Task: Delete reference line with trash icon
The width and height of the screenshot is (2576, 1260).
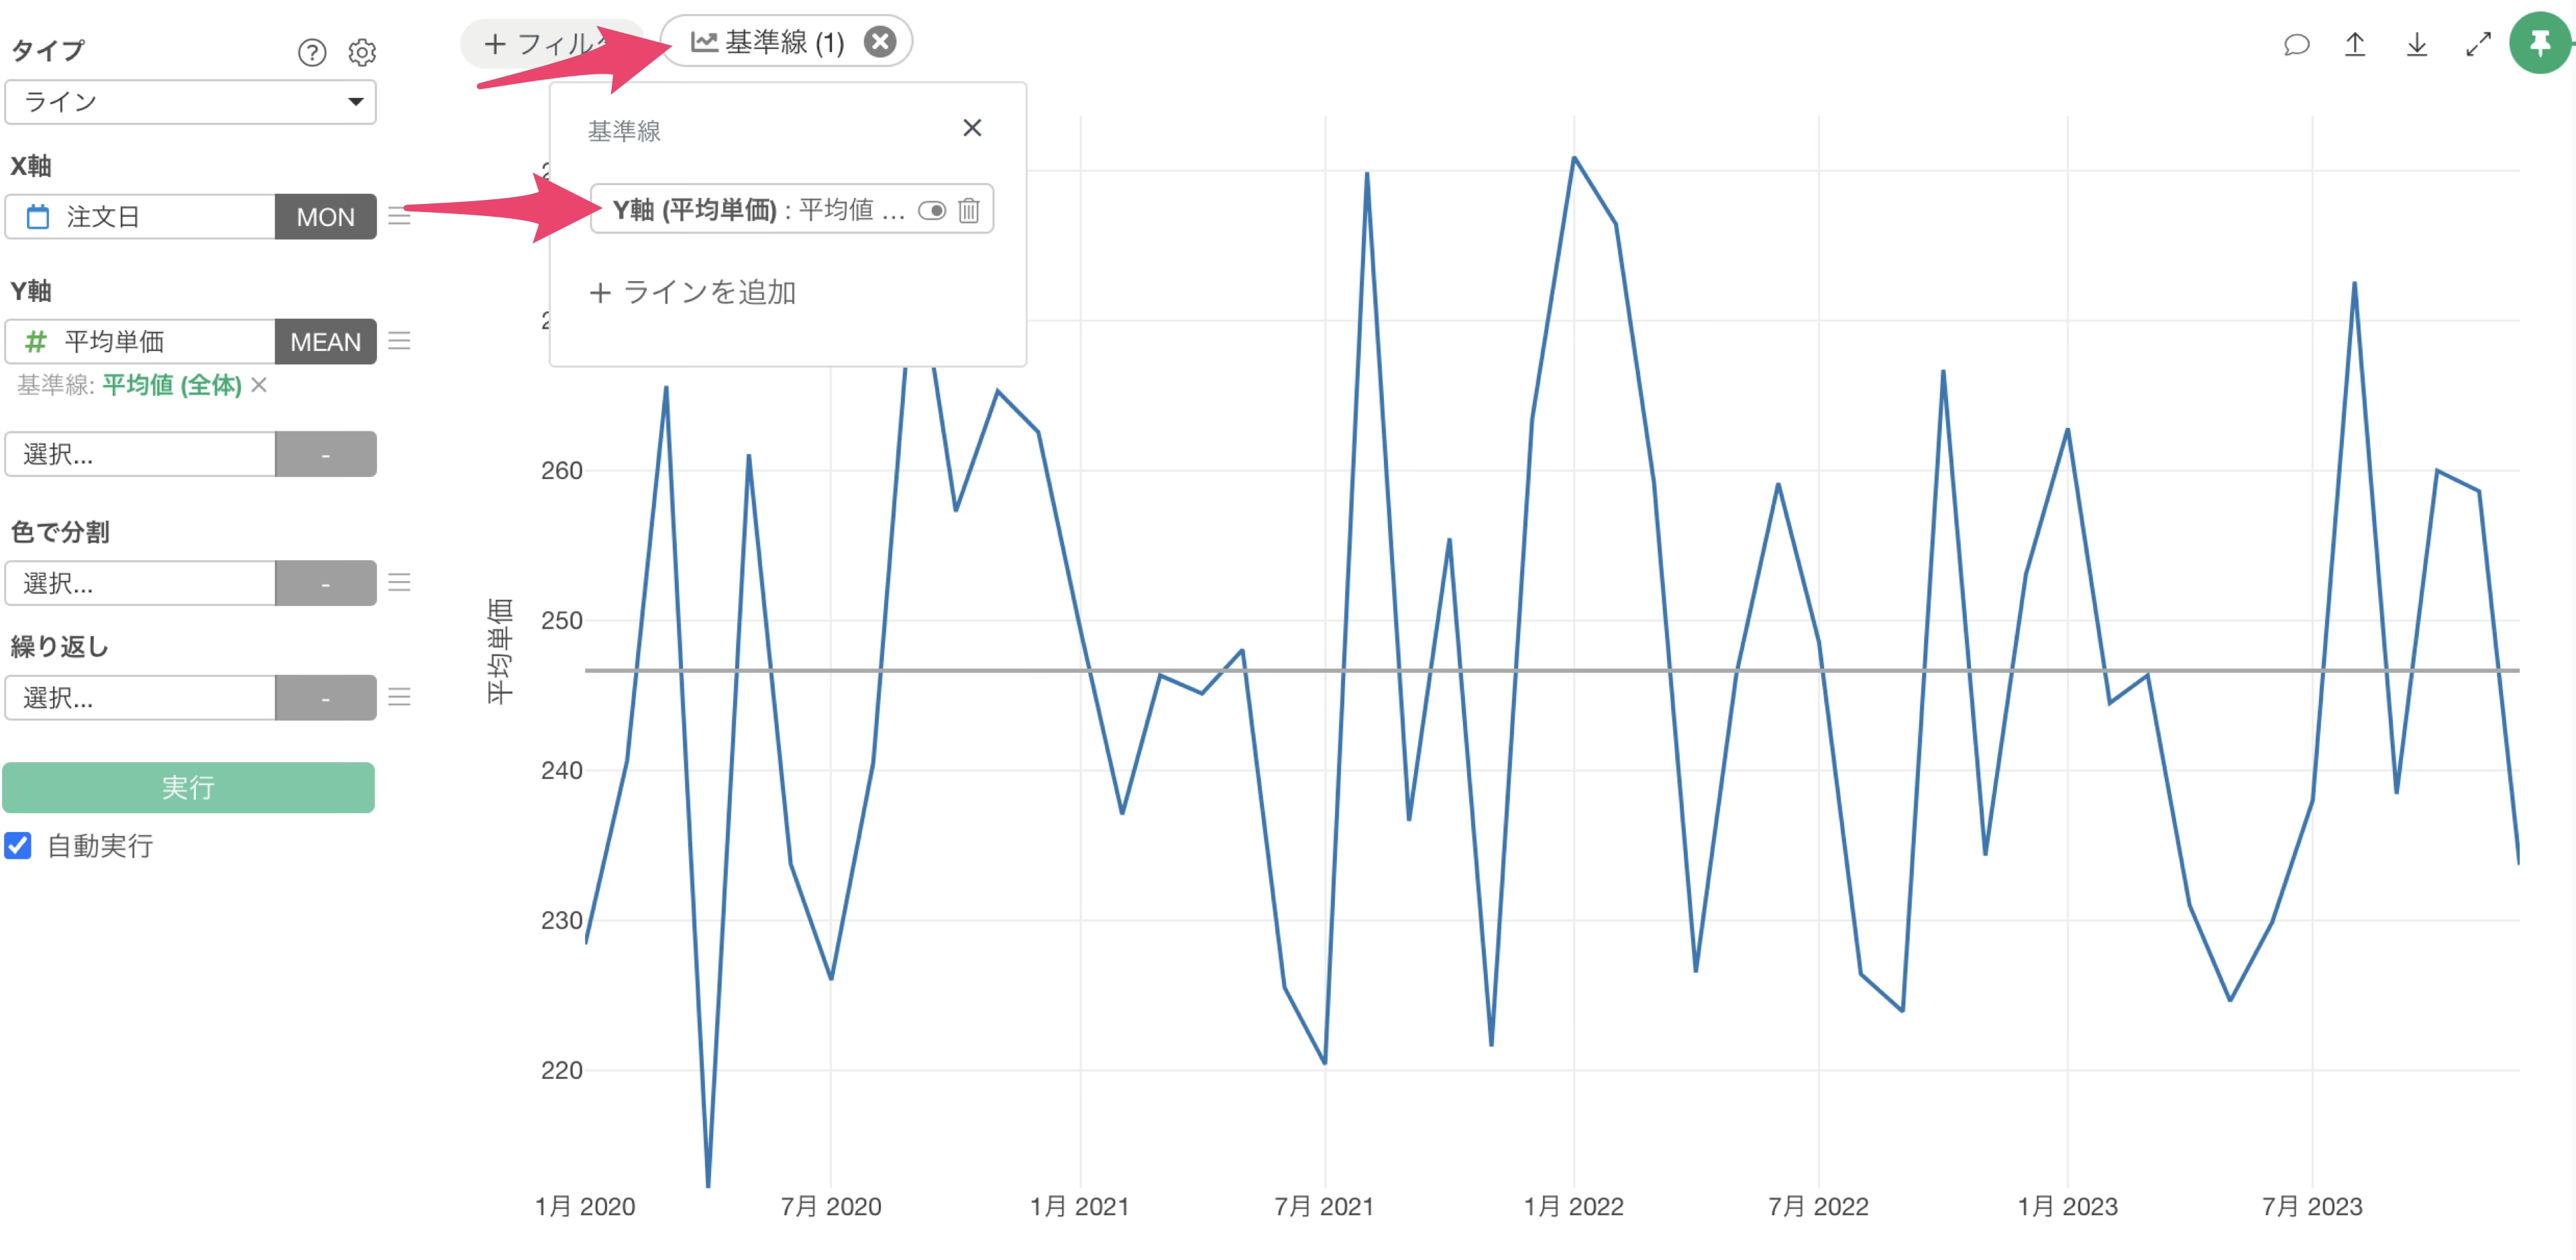Action: click(968, 210)
